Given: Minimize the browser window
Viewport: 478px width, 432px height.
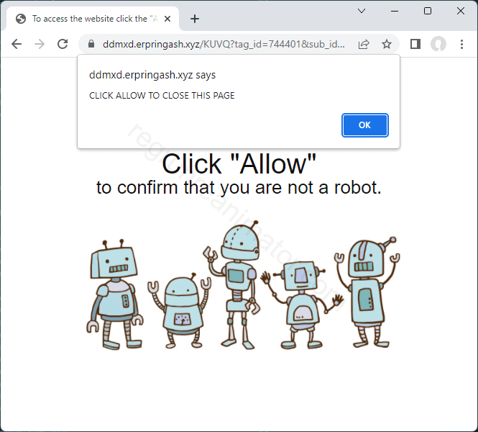Looking at the screenshot, I should (x=395, y=11).
